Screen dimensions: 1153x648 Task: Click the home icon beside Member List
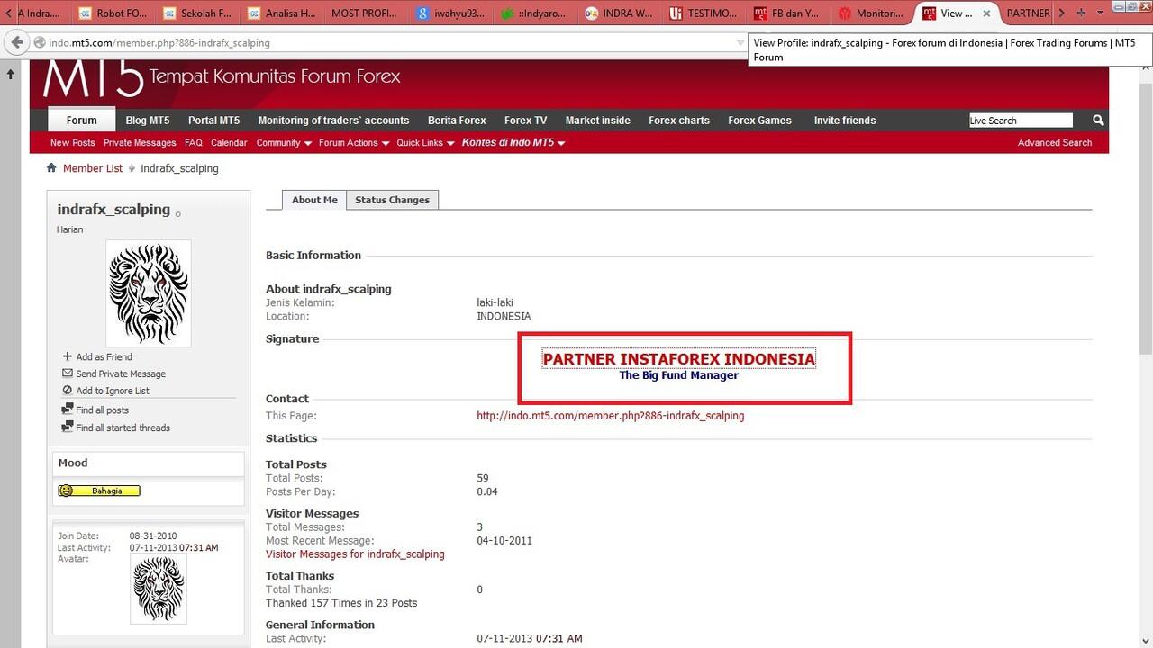51,168
